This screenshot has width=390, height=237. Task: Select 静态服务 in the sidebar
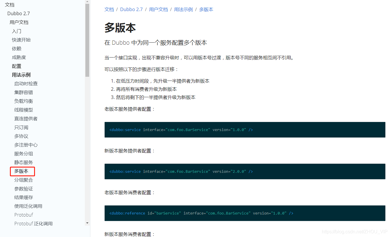click(24, 163)
